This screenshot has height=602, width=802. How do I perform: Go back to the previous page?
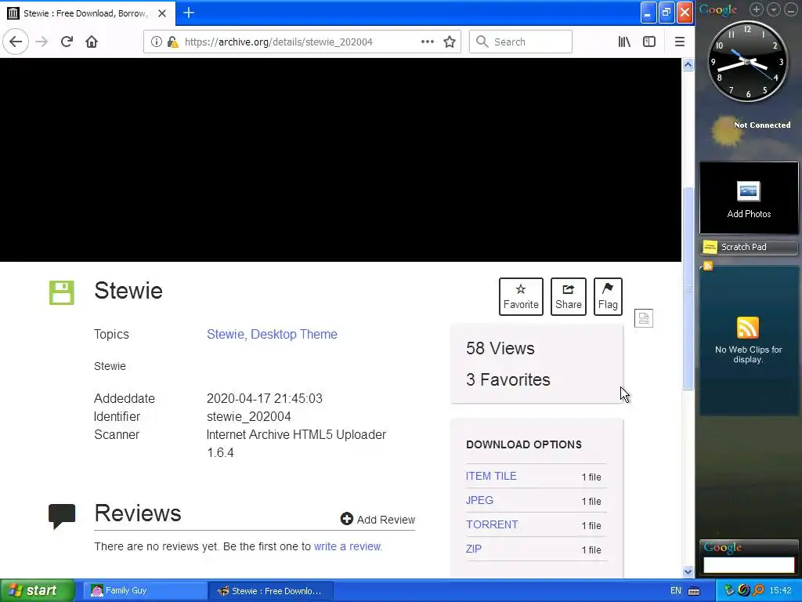(16, 42)
